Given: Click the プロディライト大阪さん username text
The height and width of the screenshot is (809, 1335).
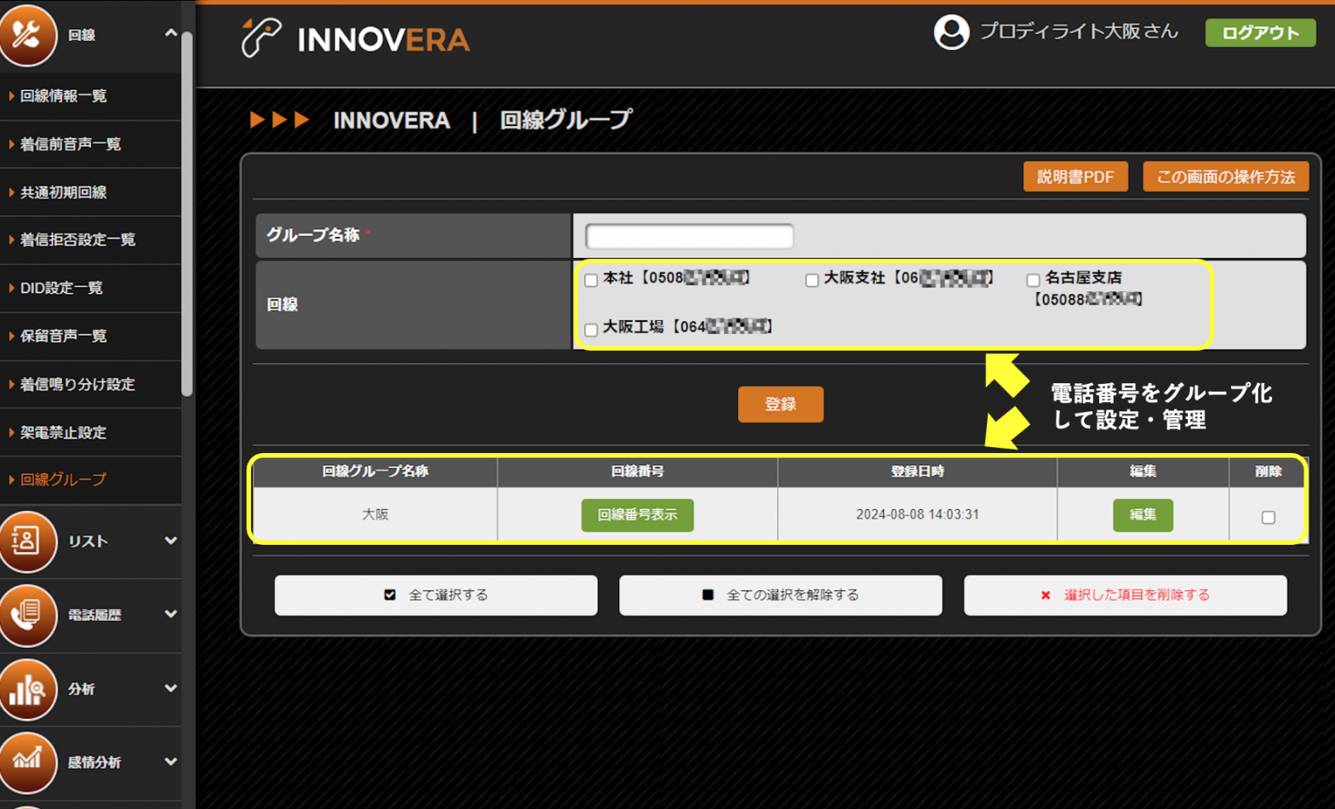Looking at the screenshot, I should tap(1079, 32).
